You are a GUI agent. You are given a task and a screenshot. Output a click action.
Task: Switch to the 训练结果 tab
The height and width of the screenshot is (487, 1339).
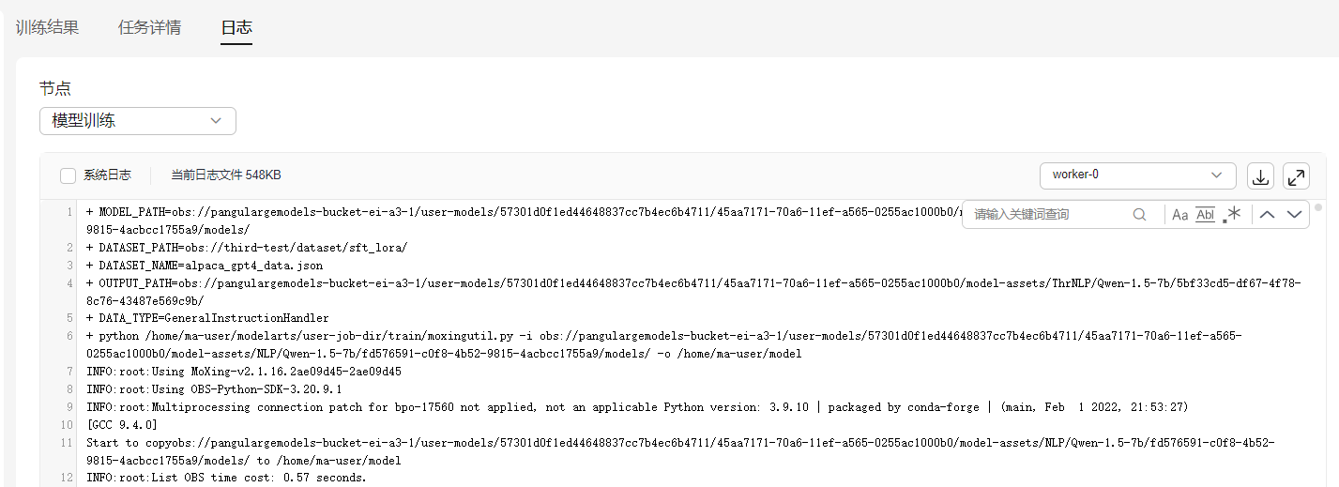point(47,27)
